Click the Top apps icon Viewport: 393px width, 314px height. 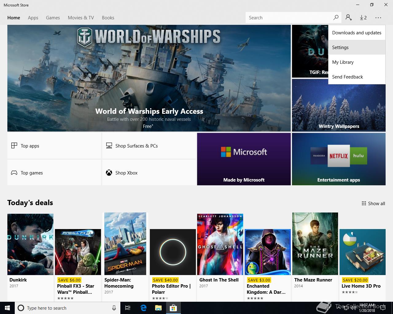coord(14,145)
